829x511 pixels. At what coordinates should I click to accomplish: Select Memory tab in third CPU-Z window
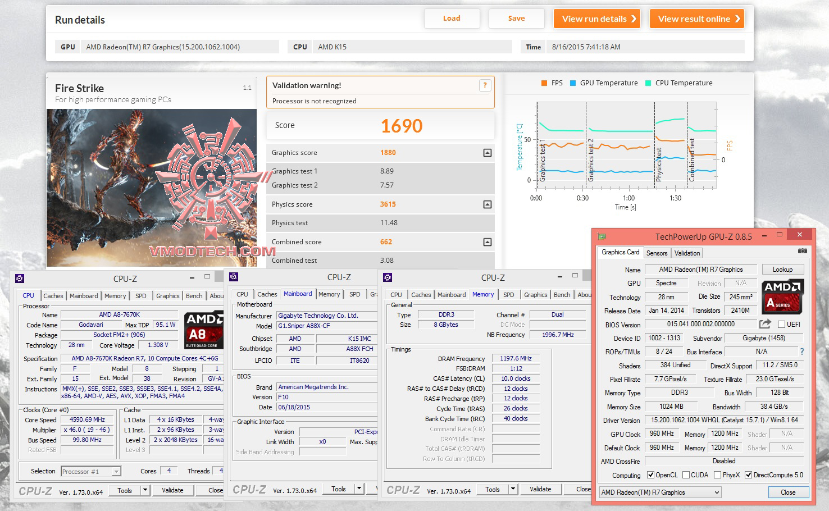483,294
